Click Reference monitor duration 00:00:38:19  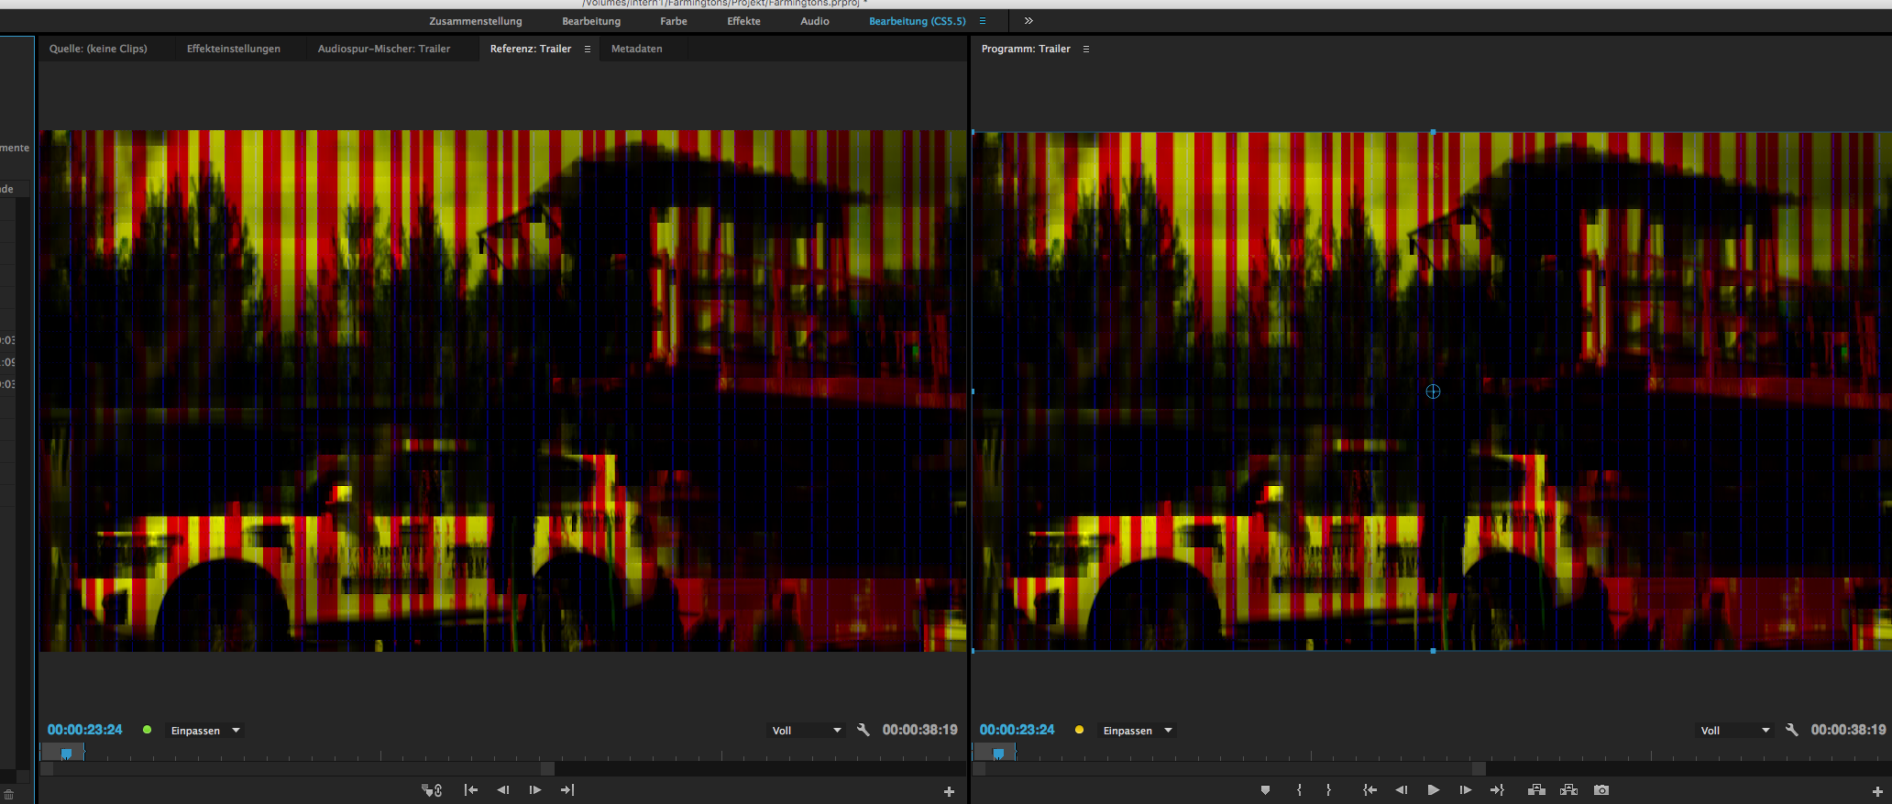[919, 730]
